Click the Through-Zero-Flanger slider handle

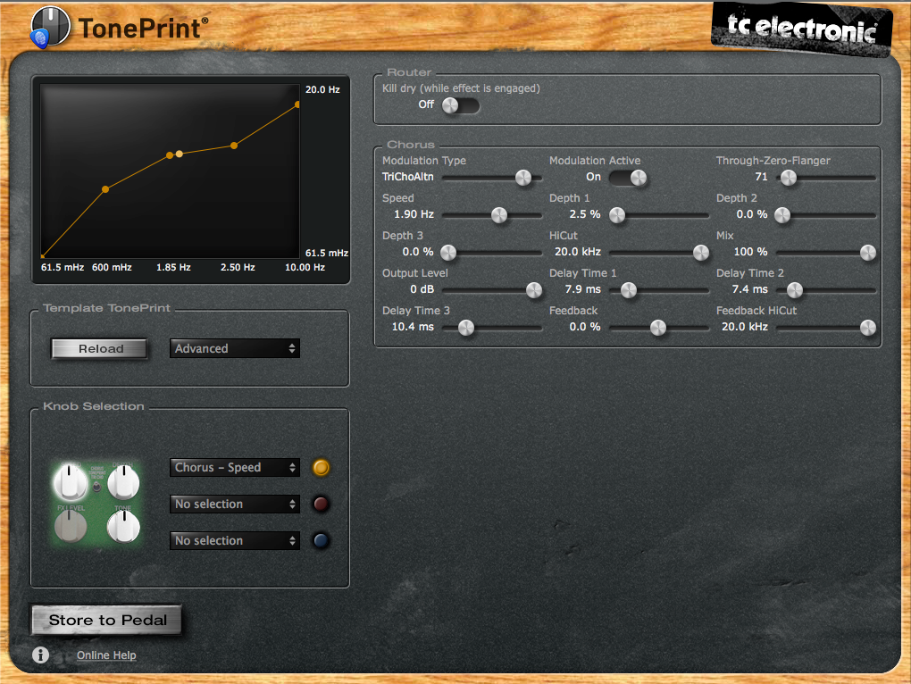pyautogui.click(x=789, y=178)
